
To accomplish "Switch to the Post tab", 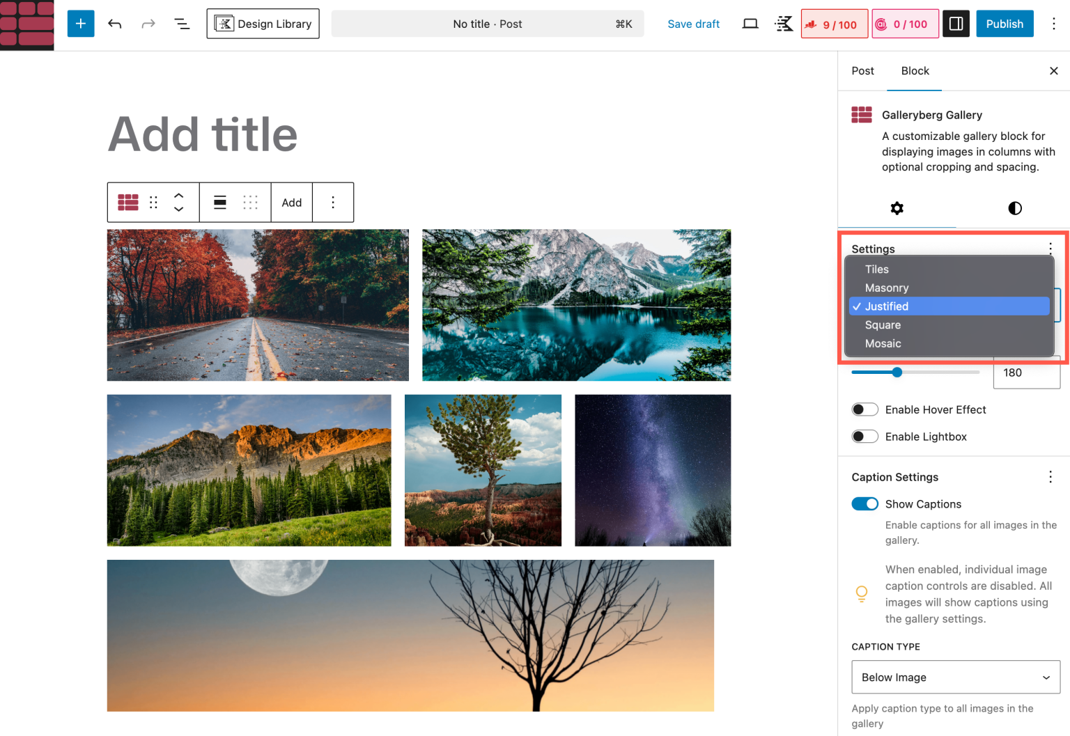I will [862, 71].
